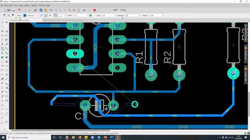Click the Undo arrow icon
Screen dimensions: 250x140
point(84,10)
